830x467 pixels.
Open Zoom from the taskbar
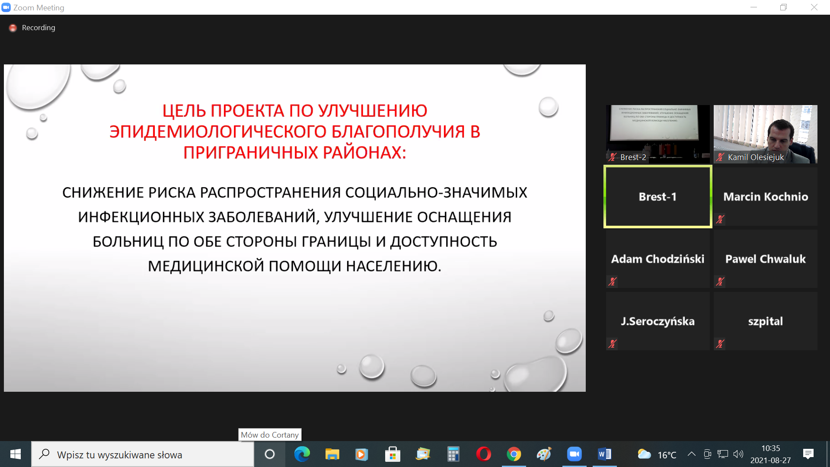click(574, 454)
